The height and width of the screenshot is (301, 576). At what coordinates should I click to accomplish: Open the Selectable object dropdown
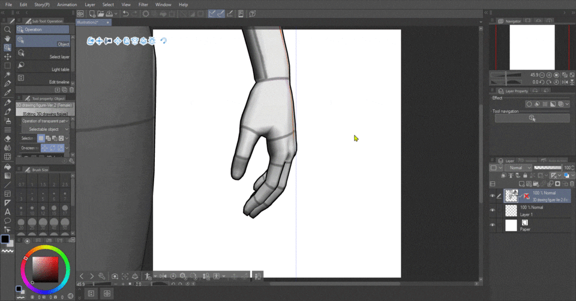pyautogui.click(x=45, y=129)
